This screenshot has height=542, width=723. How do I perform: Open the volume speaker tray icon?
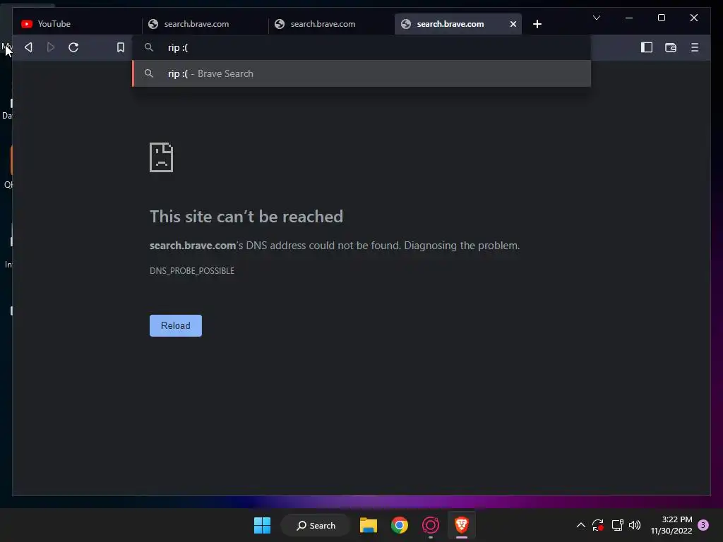[635, 525]
